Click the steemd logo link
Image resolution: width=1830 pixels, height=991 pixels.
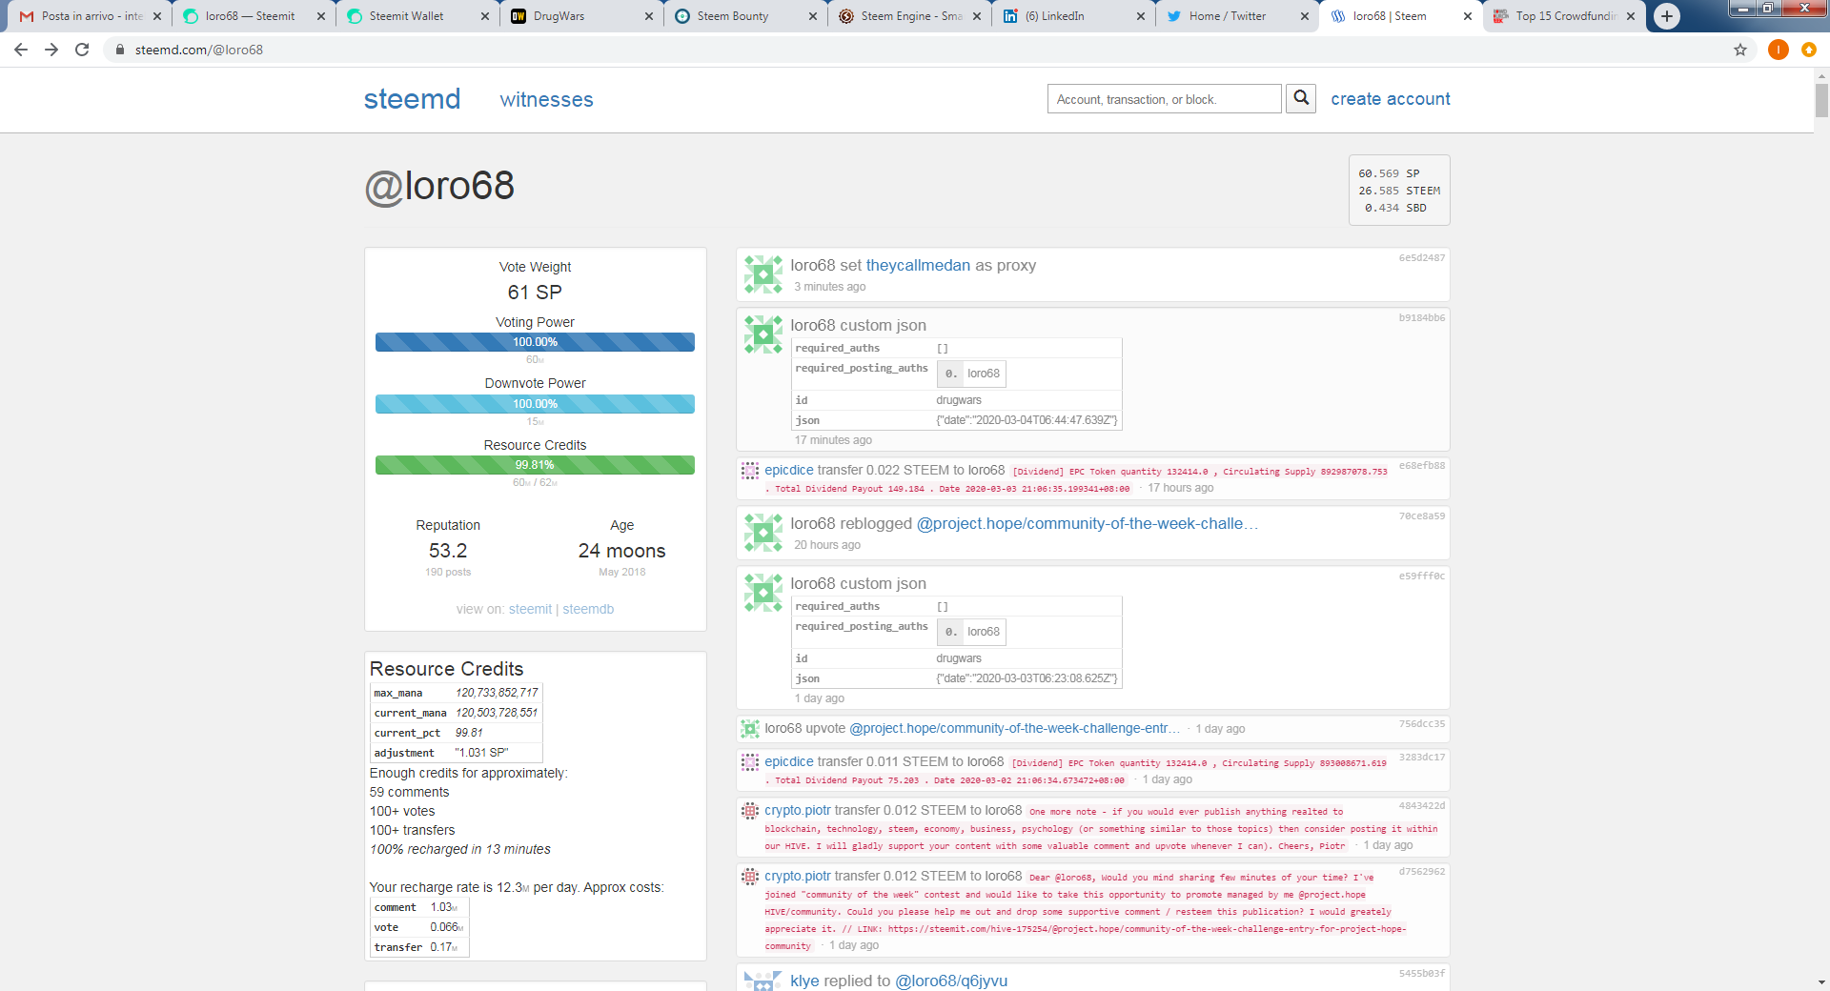click(x=412, y=99)
